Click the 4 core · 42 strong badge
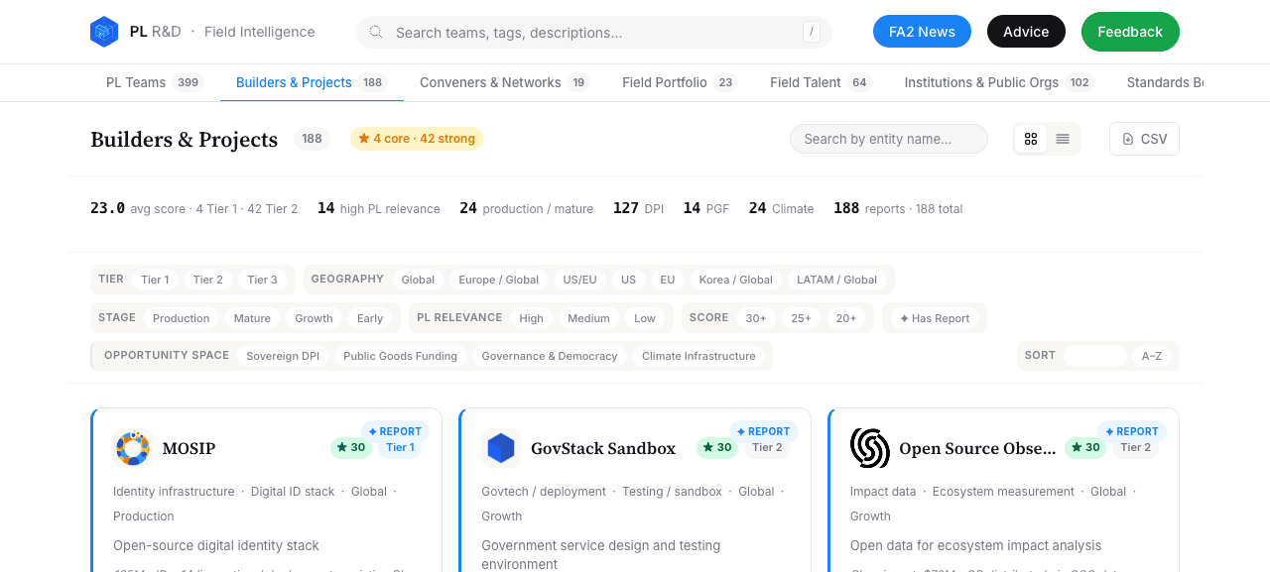The height and width of the screenshot is (572, 1270). pos(417,139)
